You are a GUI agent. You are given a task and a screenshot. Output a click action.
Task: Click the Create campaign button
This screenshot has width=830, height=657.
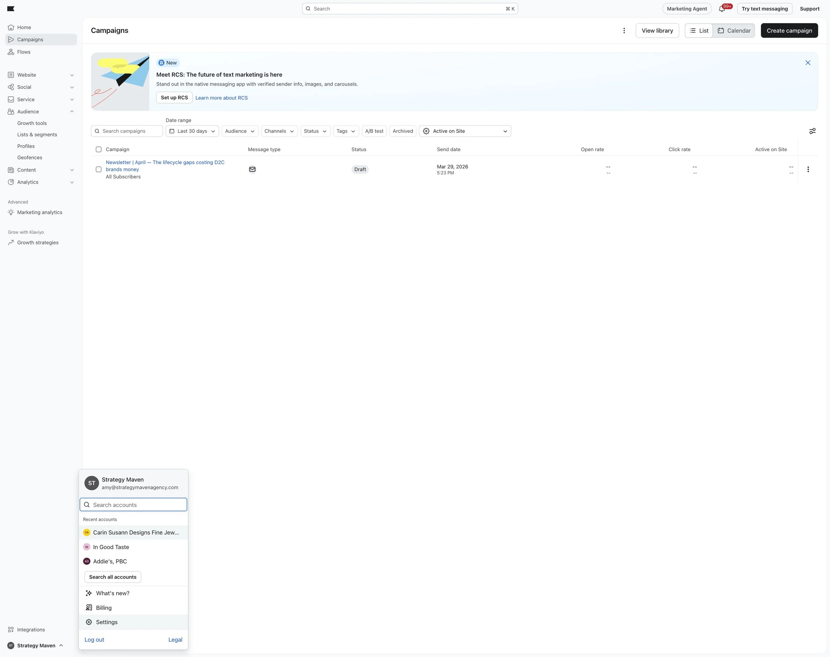pos(789,31)
